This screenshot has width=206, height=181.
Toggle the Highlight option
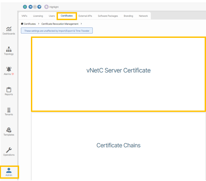[51, 7]
